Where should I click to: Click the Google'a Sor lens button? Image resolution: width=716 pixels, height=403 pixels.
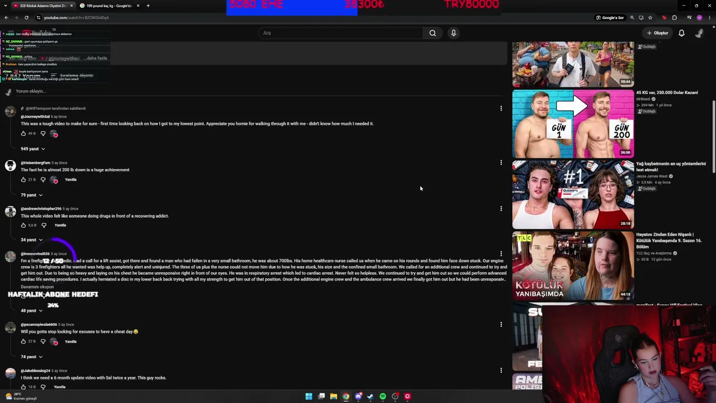click(x=610, y=17)
